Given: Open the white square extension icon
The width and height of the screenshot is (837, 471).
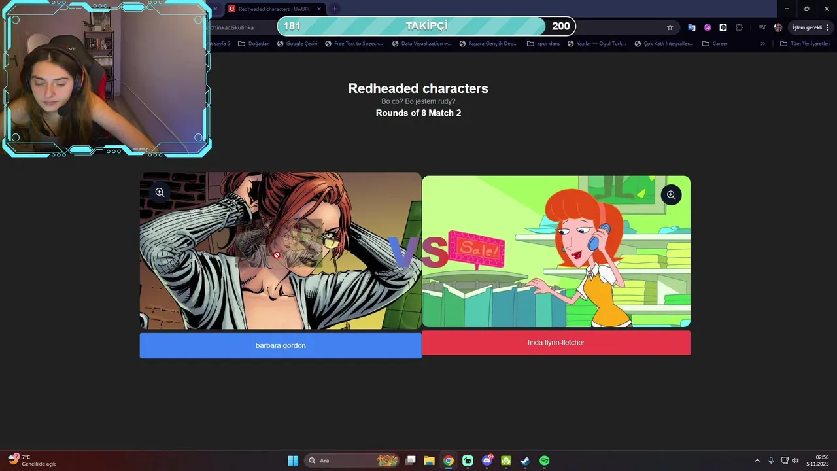Looking at the screenshot, I should tap(723, 27).
